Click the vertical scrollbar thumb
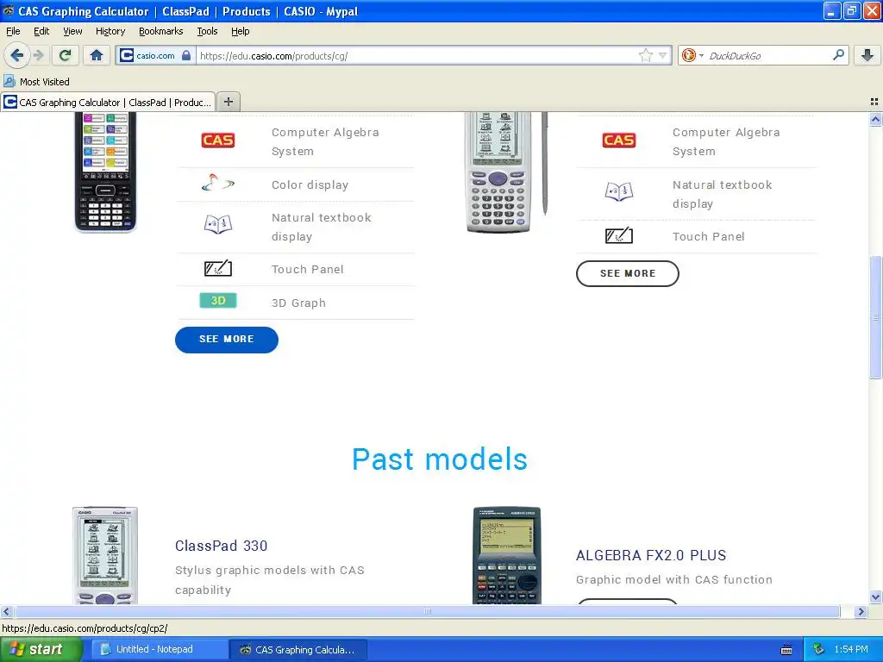The image size is (883, 662). click(875, 317)
